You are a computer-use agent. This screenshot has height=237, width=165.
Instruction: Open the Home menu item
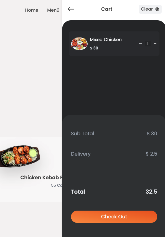pyautogui.click(x=32, y=10)
